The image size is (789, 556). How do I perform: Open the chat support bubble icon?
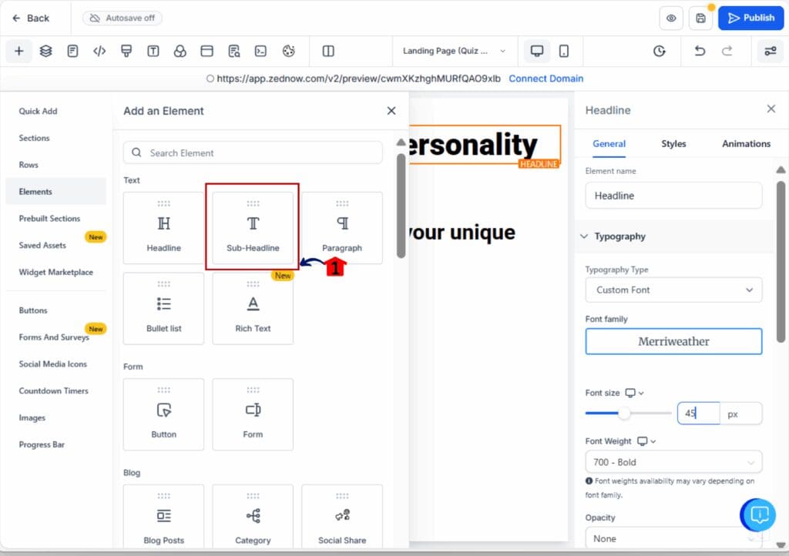tap(758, 514)
